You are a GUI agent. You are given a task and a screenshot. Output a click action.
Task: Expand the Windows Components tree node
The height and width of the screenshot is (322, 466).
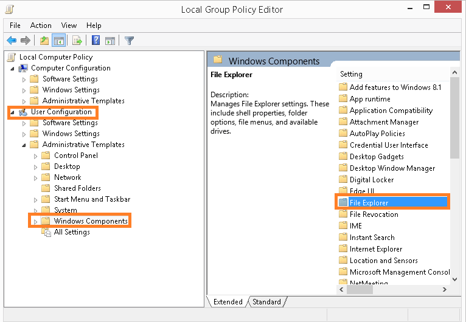click(36, 222)
